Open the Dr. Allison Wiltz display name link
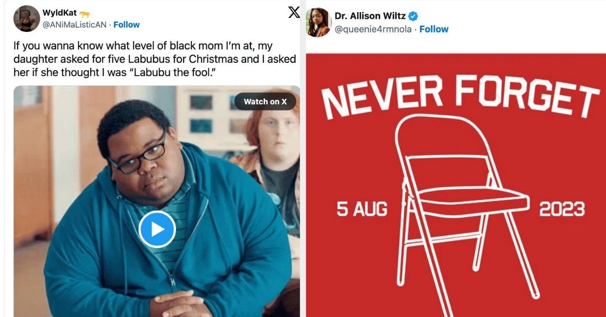 coord(370,16)
